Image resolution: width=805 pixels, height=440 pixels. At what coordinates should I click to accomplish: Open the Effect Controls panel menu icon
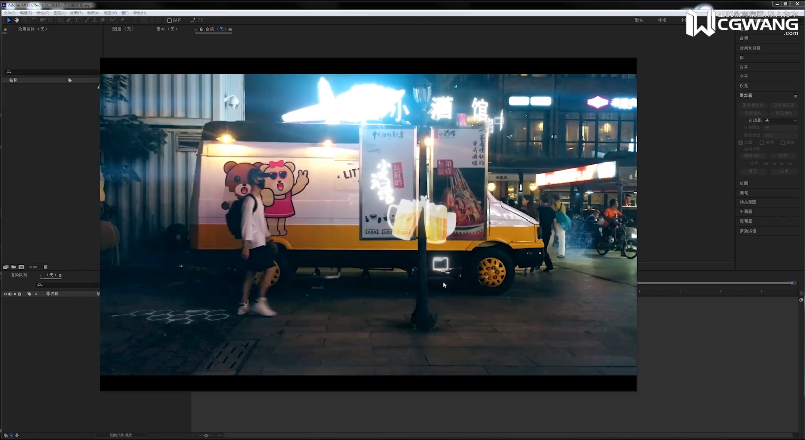5,29
